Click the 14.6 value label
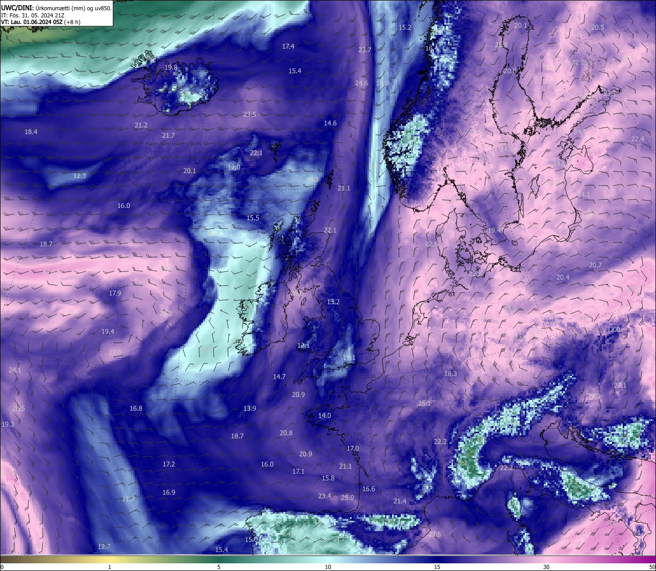This screenshot has height=571, width=656. click(330, 123)
